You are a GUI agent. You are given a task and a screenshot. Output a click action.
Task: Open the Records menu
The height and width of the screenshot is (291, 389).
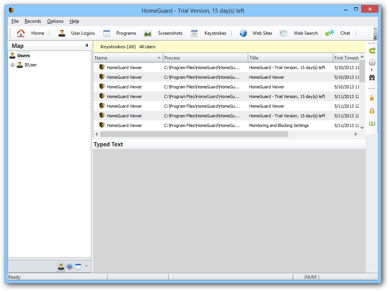click(x=33, y=21)
